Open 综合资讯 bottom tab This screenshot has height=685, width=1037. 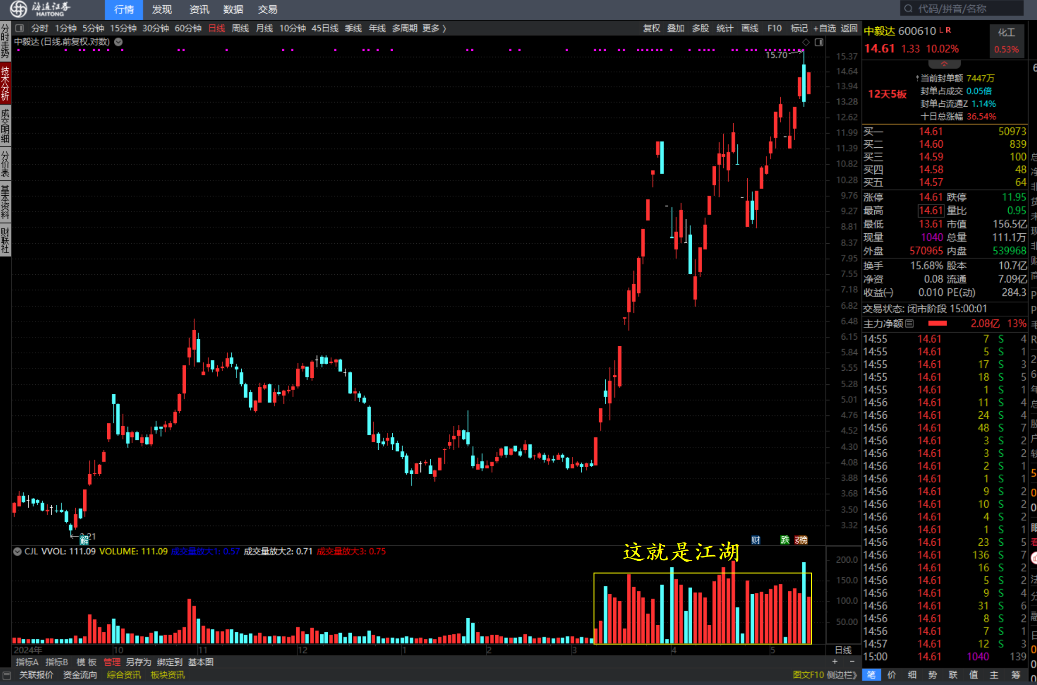tap(124, 675)
